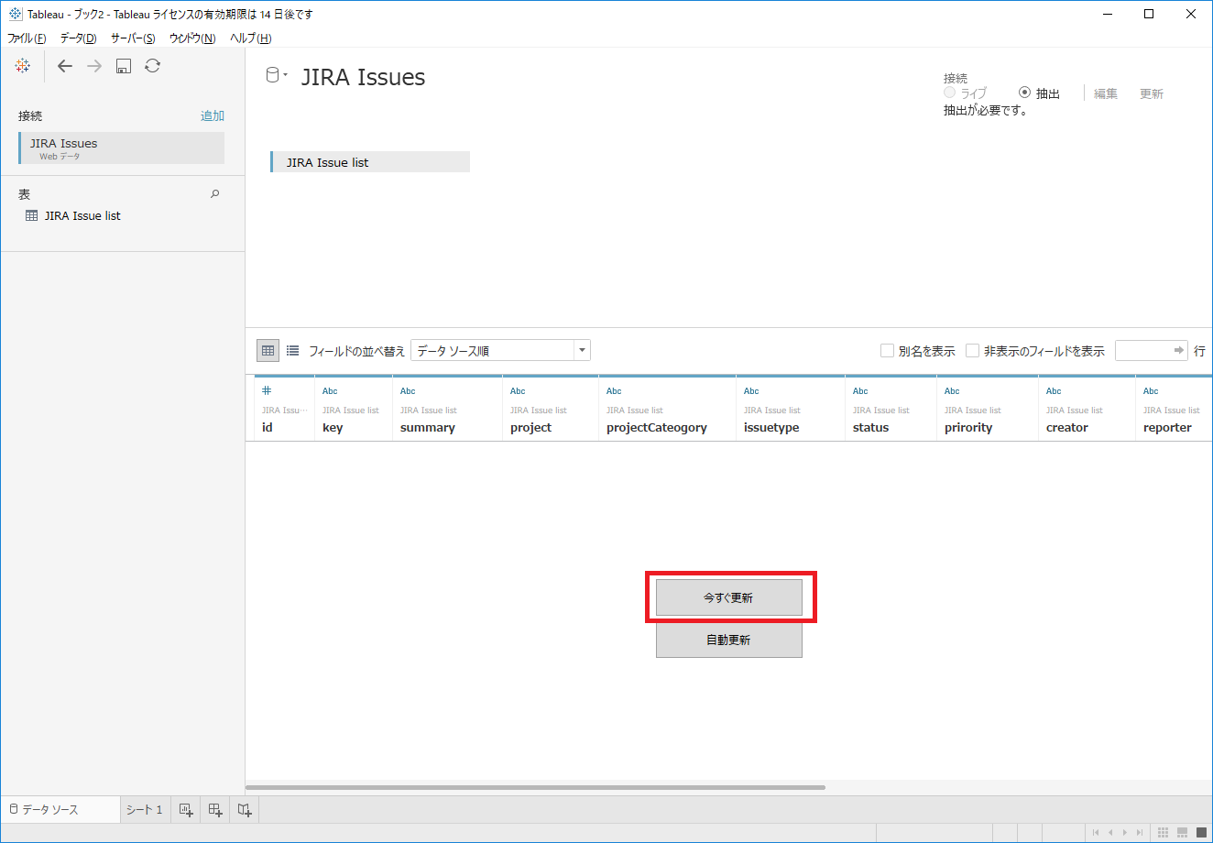Show sheet sorter view in status bar

coord(1164,833)
